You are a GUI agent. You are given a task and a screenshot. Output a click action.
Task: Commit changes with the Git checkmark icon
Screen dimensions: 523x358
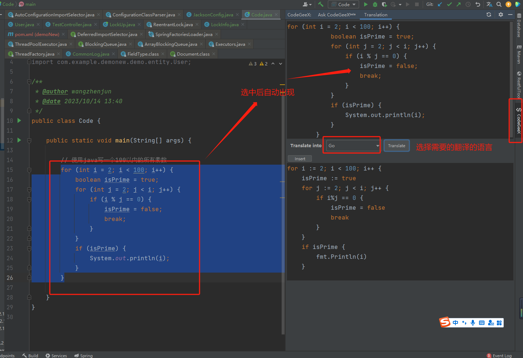[x=450, y=4]
